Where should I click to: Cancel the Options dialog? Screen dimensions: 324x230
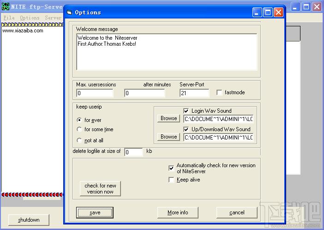[237, 212]
